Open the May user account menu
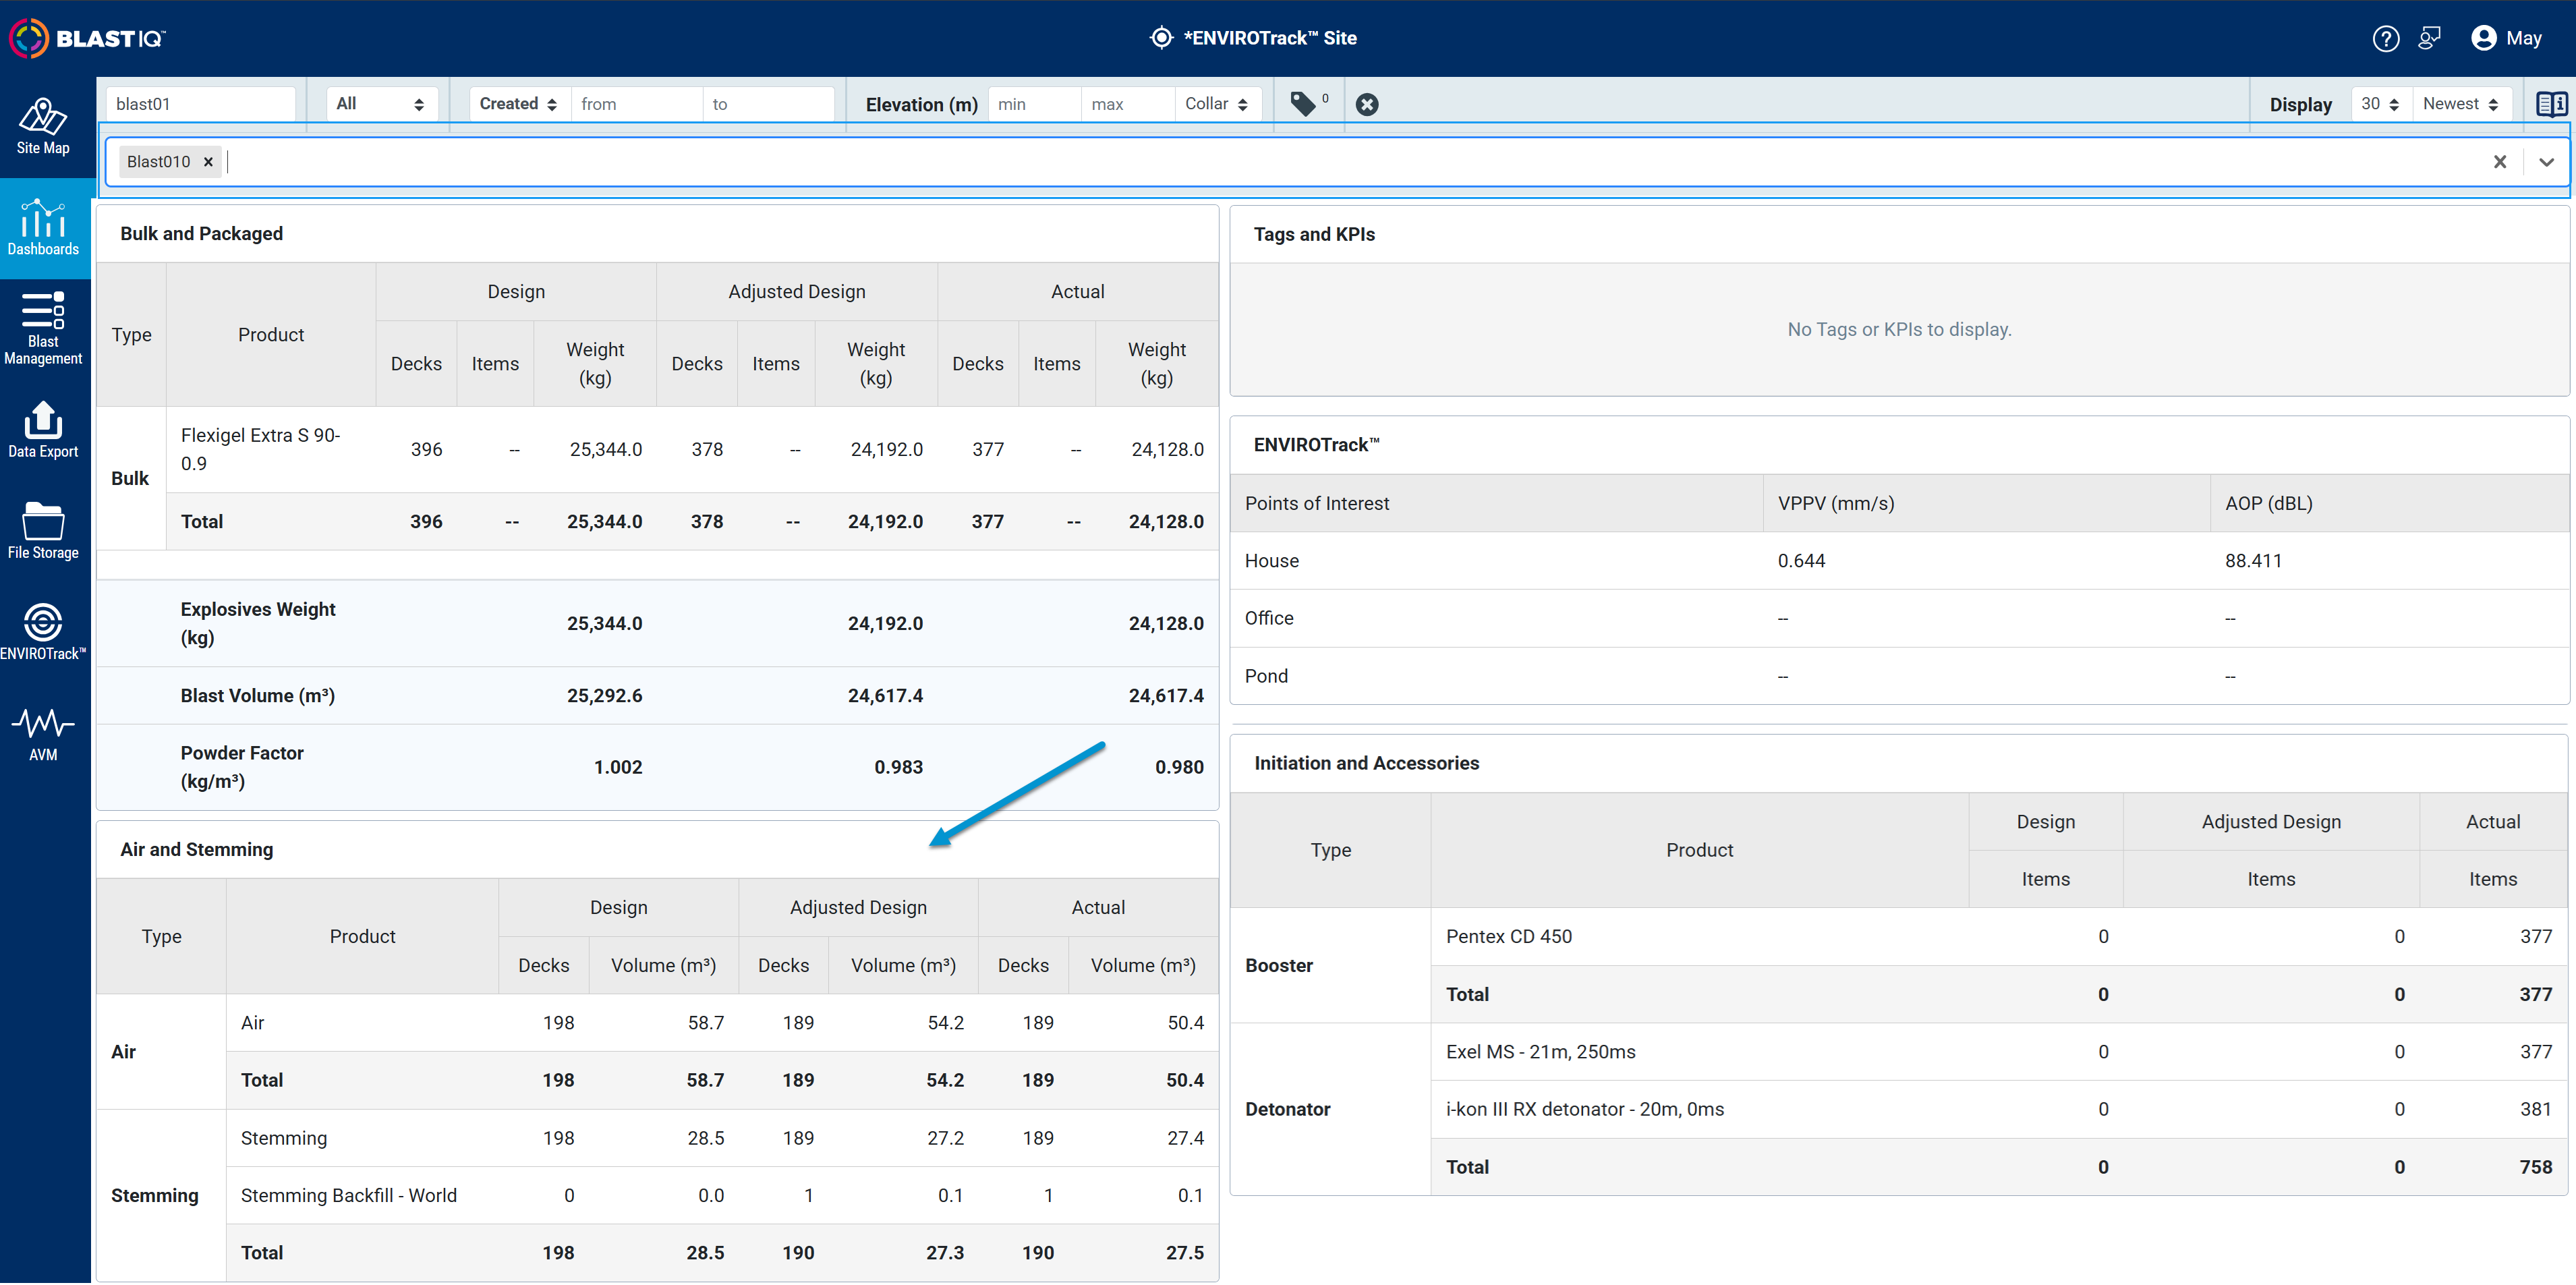The height and width of the screenshot is (1285, 2576). (2506, 38)
